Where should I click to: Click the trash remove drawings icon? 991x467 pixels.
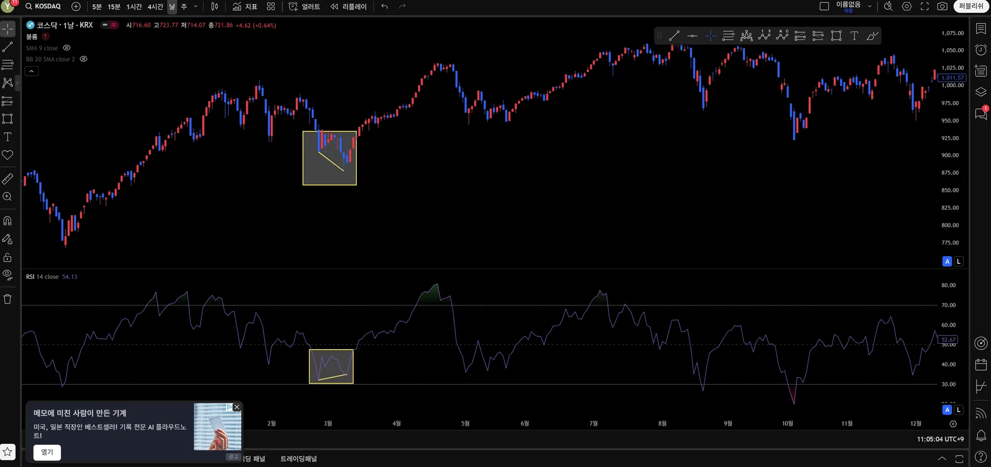[x=8, y=299]
